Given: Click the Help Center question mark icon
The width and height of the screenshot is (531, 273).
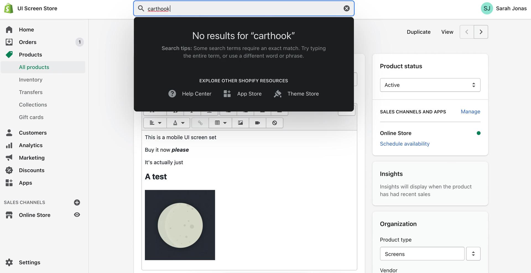Looking at the screenshot, I should point(172,94).
